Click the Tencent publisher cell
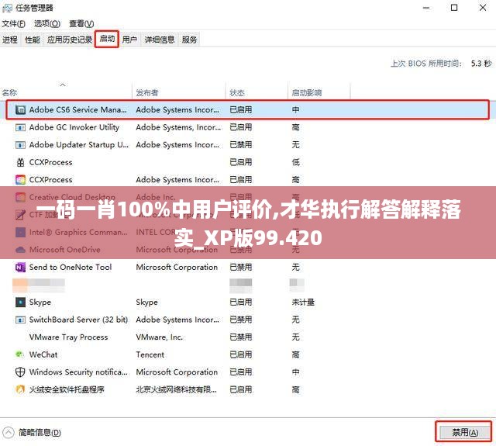 pos(150,354)
